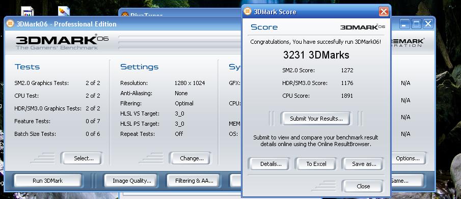Open Filtering & AA... settings

click(194, 181)
